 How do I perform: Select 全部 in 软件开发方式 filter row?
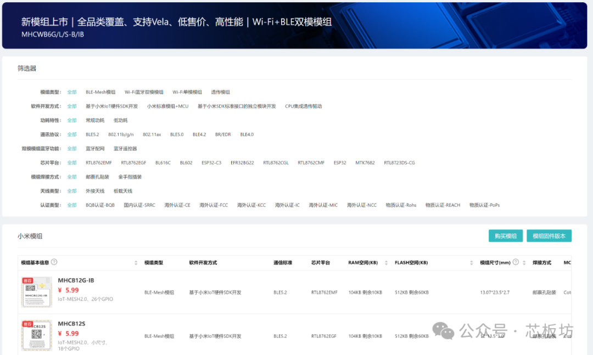tap(72, 106)
